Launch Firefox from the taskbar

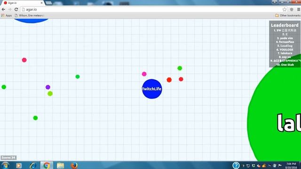tap(74, 165)
